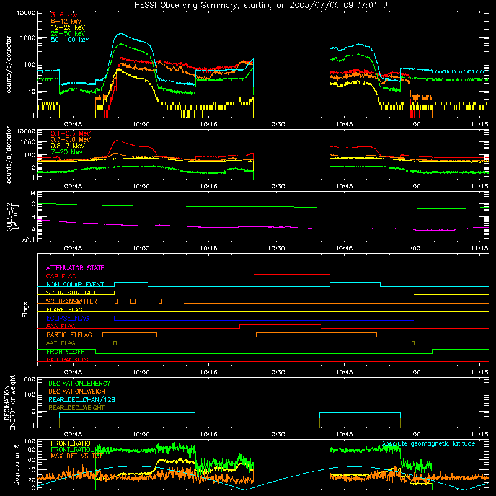
Task: Select the DECIMATION_ENERGY legend label
Action: 79,383
